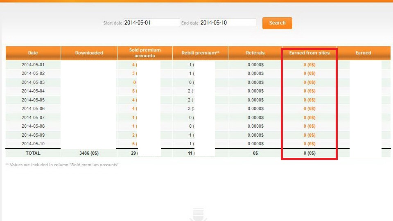
Task: Click earned from sites value for 2014-05-02
Action: [309, 73]
